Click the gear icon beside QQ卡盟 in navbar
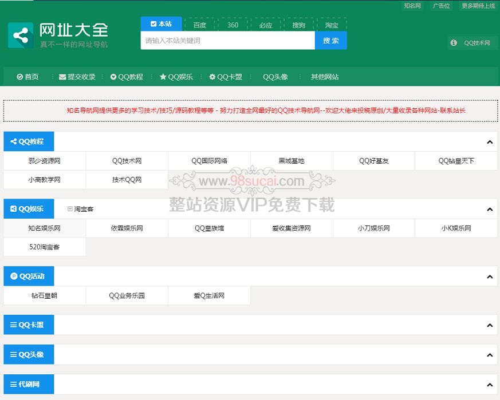500x400 pixels. point(214,76)
